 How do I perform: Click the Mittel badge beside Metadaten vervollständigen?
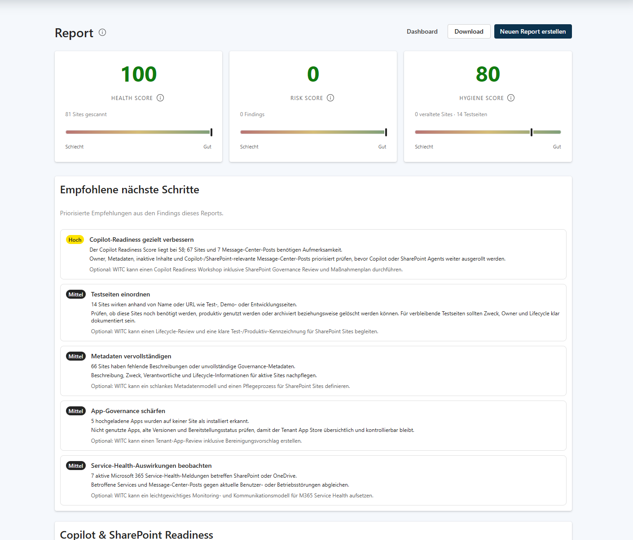pos(76,356)
